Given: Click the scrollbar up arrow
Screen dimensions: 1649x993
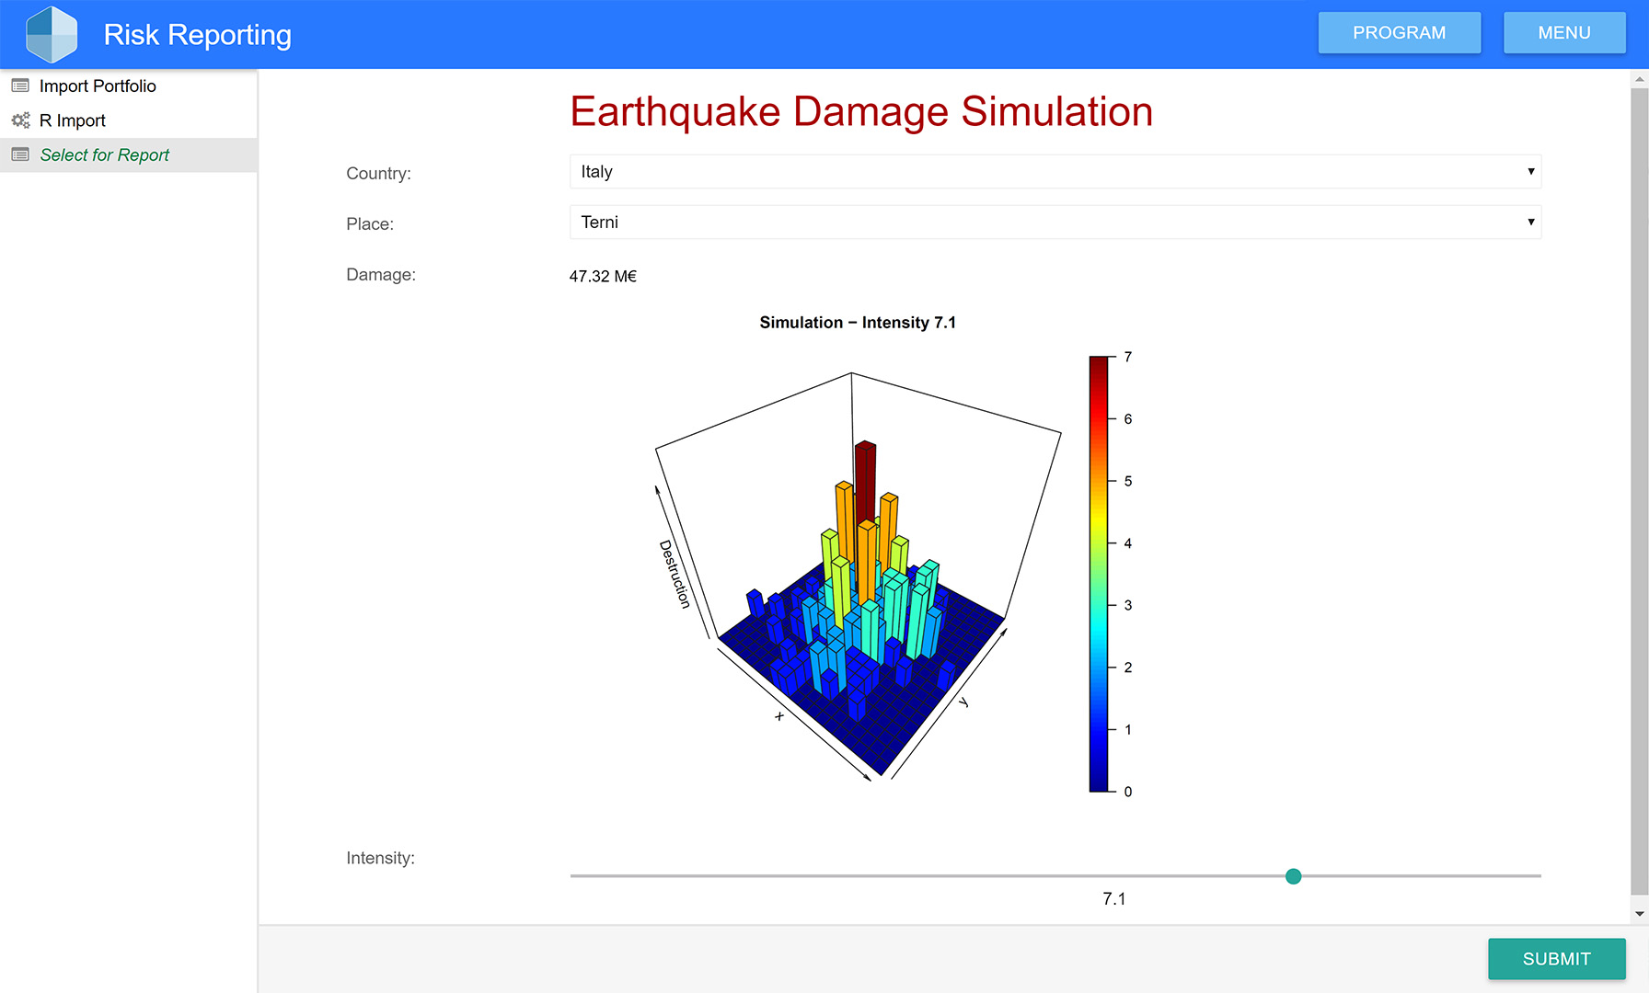Looking at the screenshot, I should pos(1639,80).
